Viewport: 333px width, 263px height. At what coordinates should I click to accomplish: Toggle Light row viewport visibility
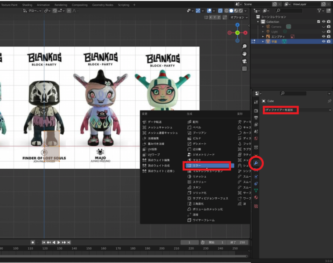pyautogui.click(x=324, y=32)
